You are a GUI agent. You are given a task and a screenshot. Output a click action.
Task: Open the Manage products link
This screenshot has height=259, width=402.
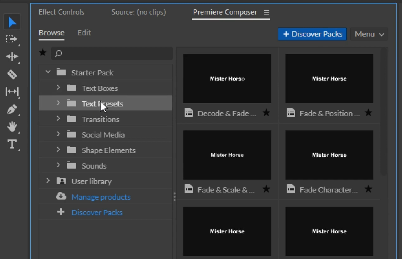tap(101, 197)
